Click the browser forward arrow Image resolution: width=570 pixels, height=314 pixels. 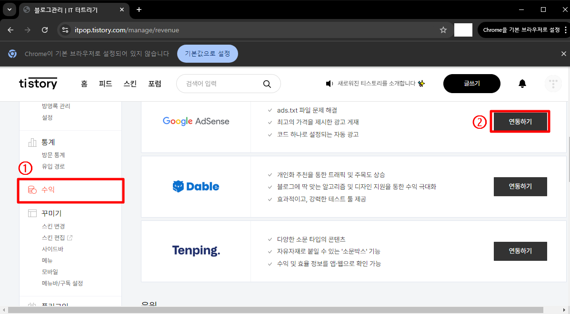click(28, 30)
